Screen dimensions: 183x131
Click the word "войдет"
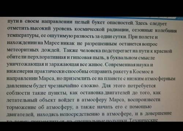point(66,100)
